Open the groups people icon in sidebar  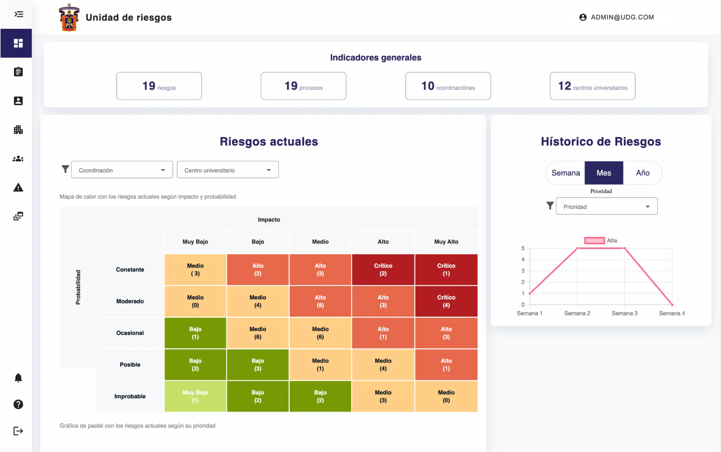[x=18, y=159]
